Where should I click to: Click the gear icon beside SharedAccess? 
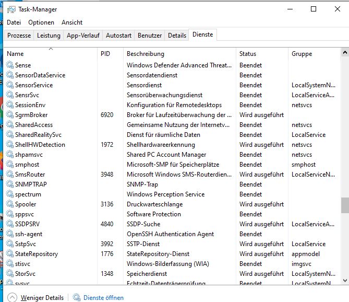point(10,124)
